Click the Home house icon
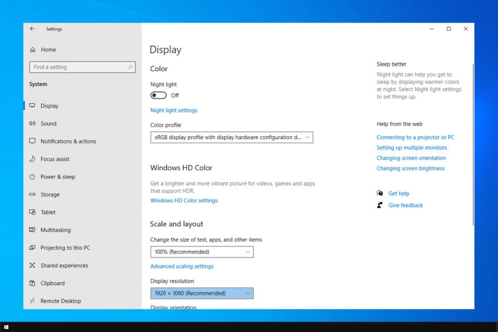Viewport: 498px width, 332px height. [x=33, y=50]
